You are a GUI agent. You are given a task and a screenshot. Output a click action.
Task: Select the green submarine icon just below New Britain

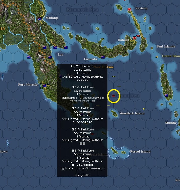[114, 77]
